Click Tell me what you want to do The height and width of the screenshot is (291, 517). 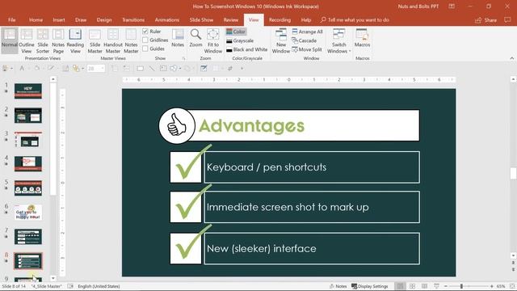pos(355,19)
